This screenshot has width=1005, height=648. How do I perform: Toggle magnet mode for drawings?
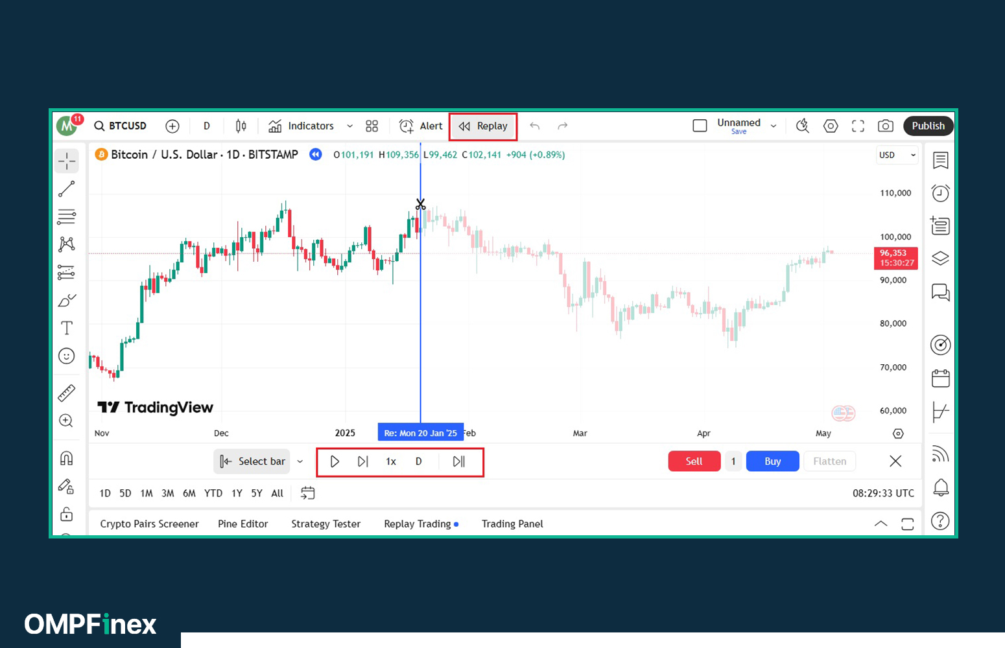pyautogui.click(x=67, y=458)
